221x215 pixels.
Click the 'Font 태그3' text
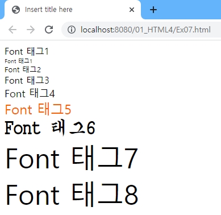pyautogui.click(x=27, y=80)
